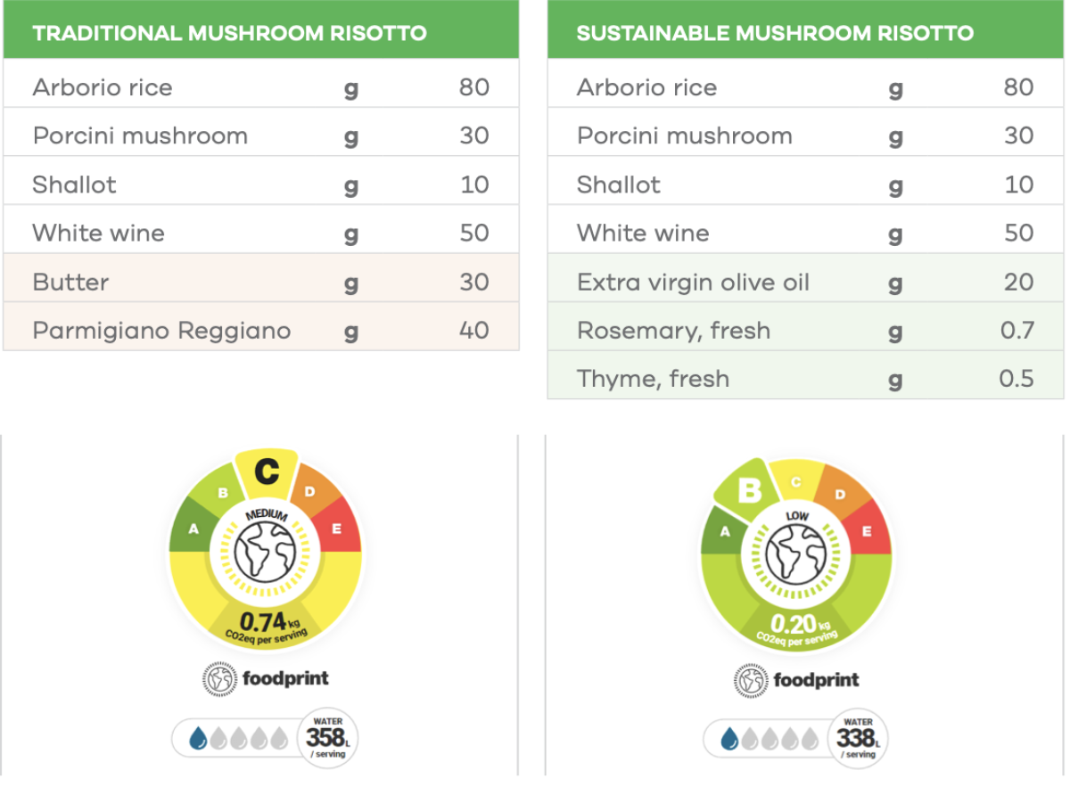Click the Thyme, fresh ingredient row
This screenshot has width=1070, height=787.
coord(805,378)
